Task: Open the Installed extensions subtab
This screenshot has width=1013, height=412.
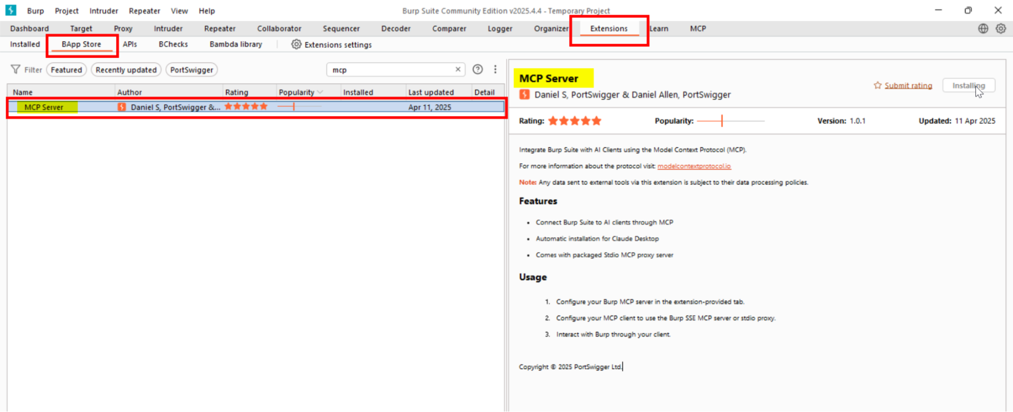Action: (25, 44)
